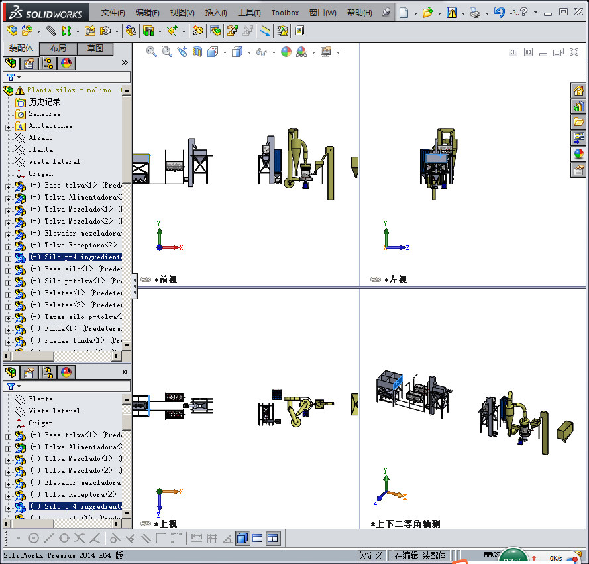Screen dimensions: 589x564
Task: Toggle the link views icon beside 上视
Action: pos(146,524)
